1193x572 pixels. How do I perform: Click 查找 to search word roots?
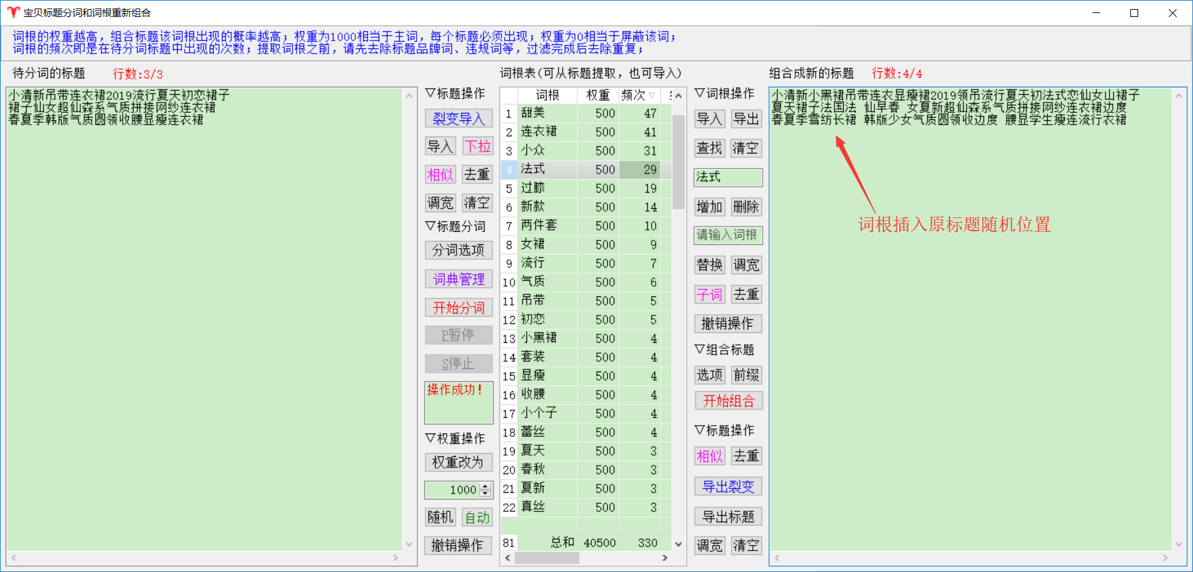click(x=709, y=148)
